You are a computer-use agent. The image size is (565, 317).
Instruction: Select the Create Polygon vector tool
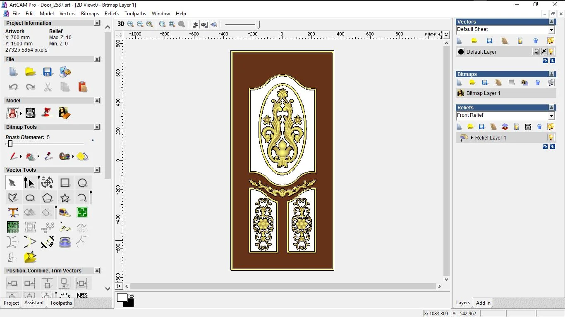click(x=48, y=198)
